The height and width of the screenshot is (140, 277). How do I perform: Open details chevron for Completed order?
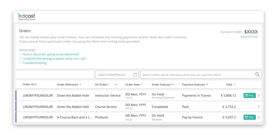coord(259,106)
